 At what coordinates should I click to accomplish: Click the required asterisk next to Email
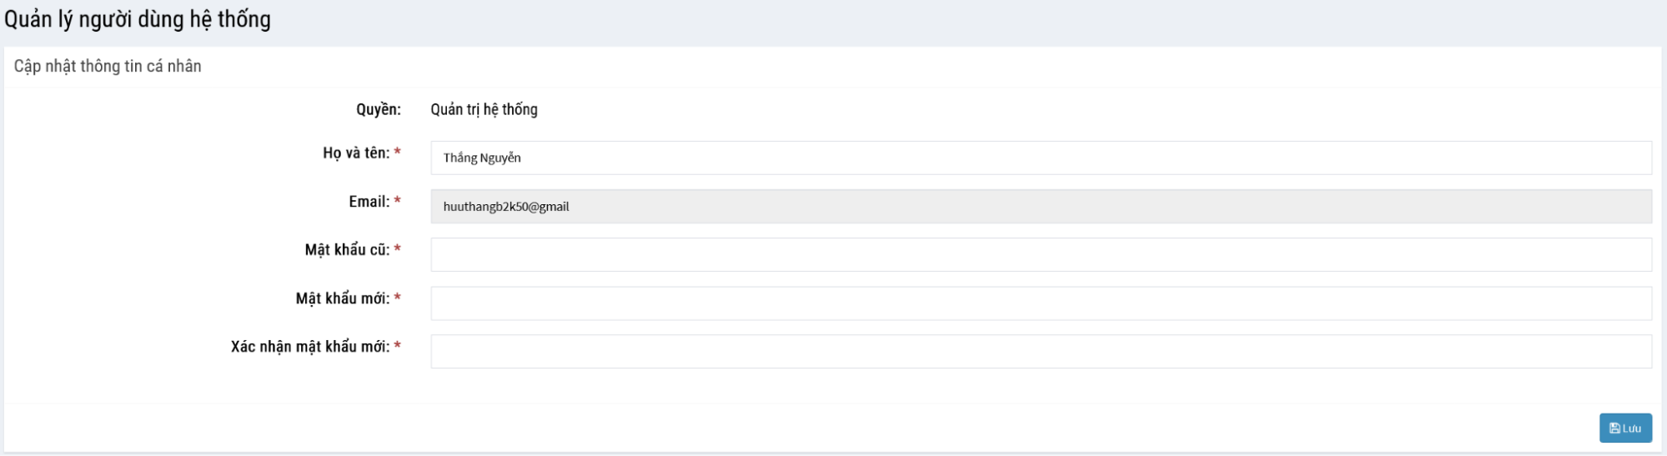(x=398, y=201)
